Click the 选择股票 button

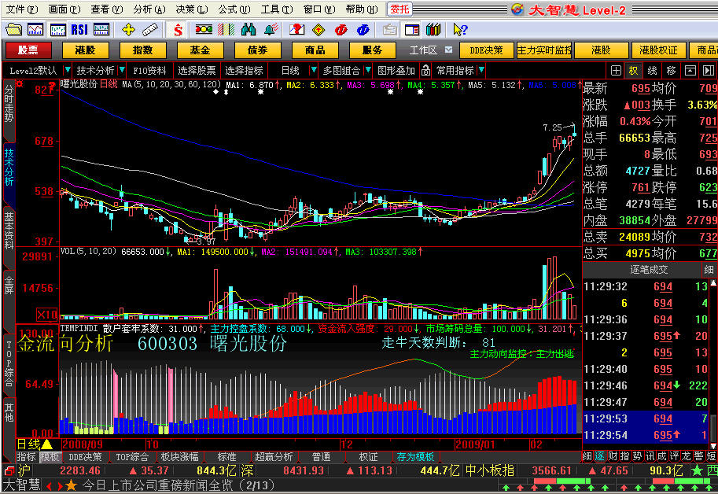pos(197,71)
